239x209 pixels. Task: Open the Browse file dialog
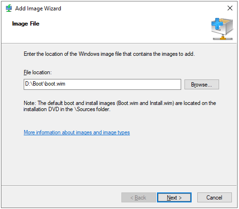[202, 85]
